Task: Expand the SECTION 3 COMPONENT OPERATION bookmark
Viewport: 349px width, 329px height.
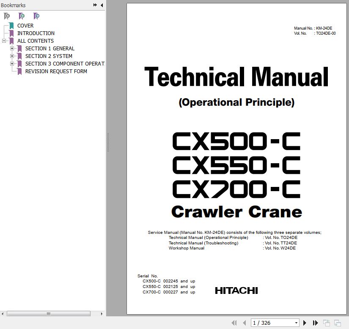Action: click(12, 64)
